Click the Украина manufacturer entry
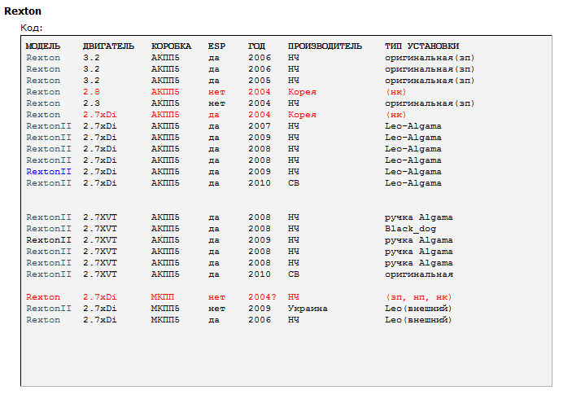Image resolution: width=585 pixels, height=399 pixels. tap(308, 309)
